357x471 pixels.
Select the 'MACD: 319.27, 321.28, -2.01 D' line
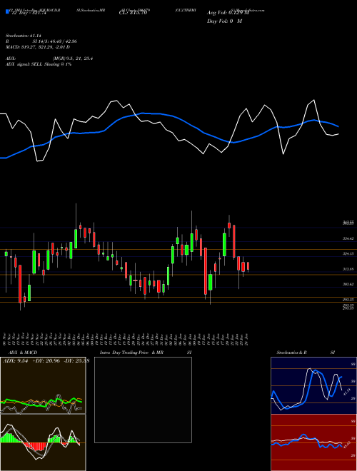click(38, 47)
